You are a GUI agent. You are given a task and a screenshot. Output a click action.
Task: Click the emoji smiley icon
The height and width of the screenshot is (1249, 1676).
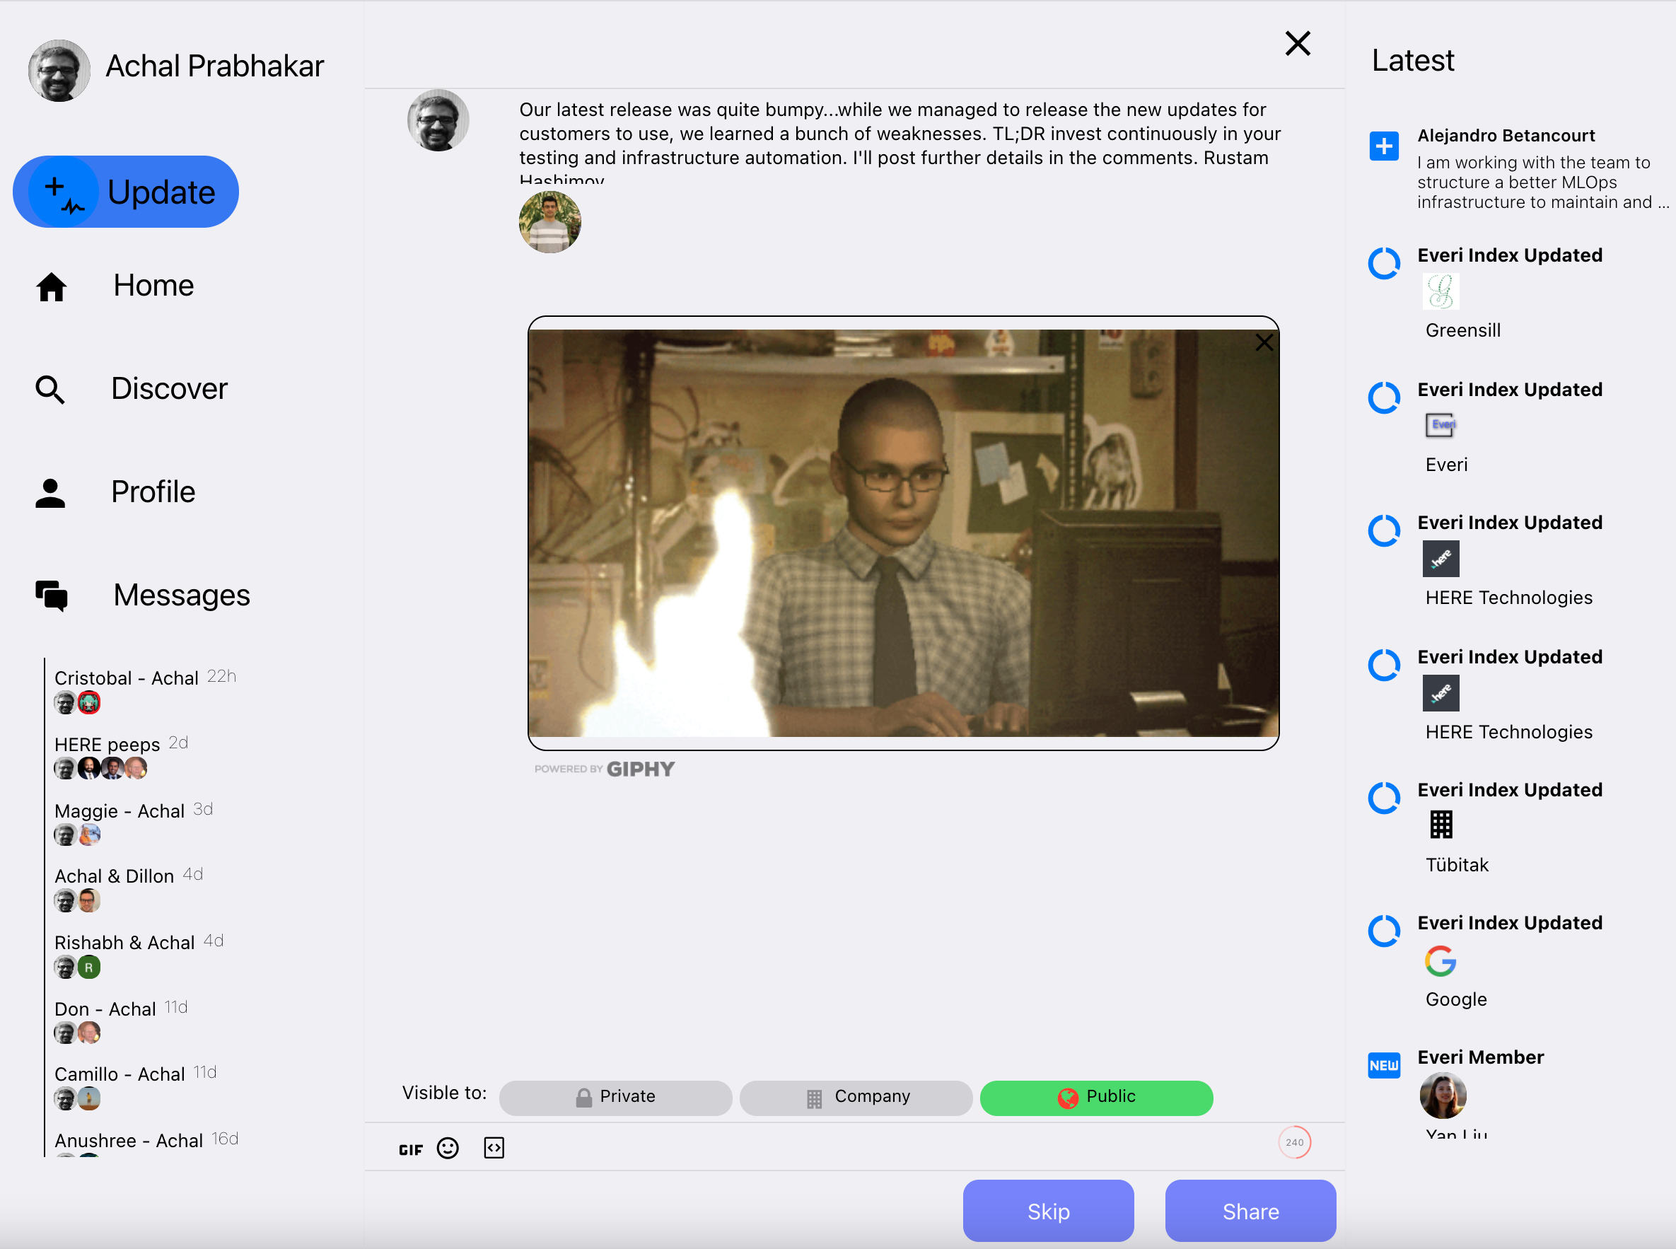point(448,1149)
